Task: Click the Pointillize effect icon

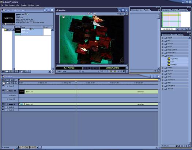Action: pyautogui.click(x=169, y=65)
